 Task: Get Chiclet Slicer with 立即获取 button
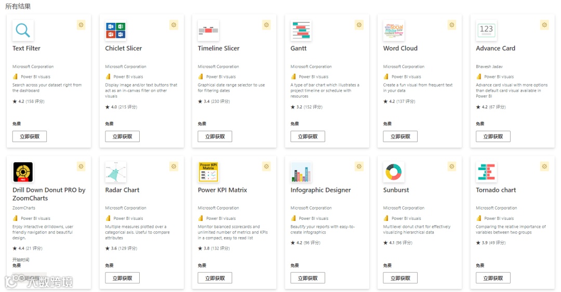click(x=123, y=136)
